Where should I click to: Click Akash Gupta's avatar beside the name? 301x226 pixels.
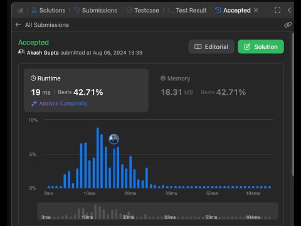21,52
